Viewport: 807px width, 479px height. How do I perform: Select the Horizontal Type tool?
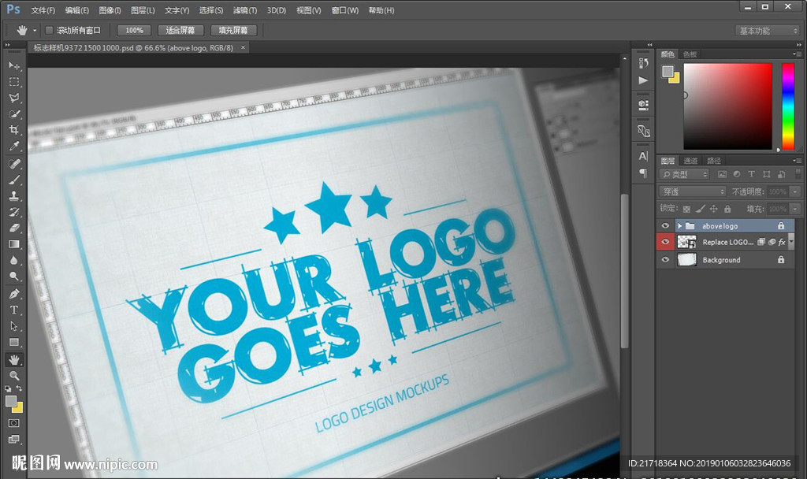14,310
